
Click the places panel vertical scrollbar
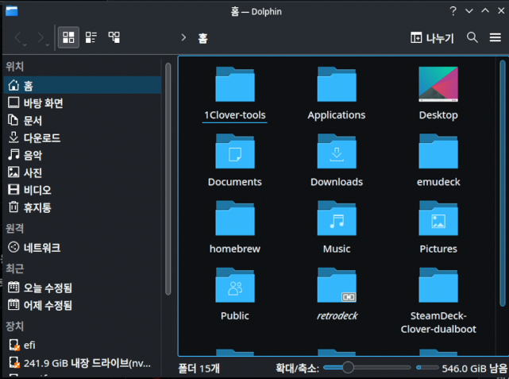[168, 179]
